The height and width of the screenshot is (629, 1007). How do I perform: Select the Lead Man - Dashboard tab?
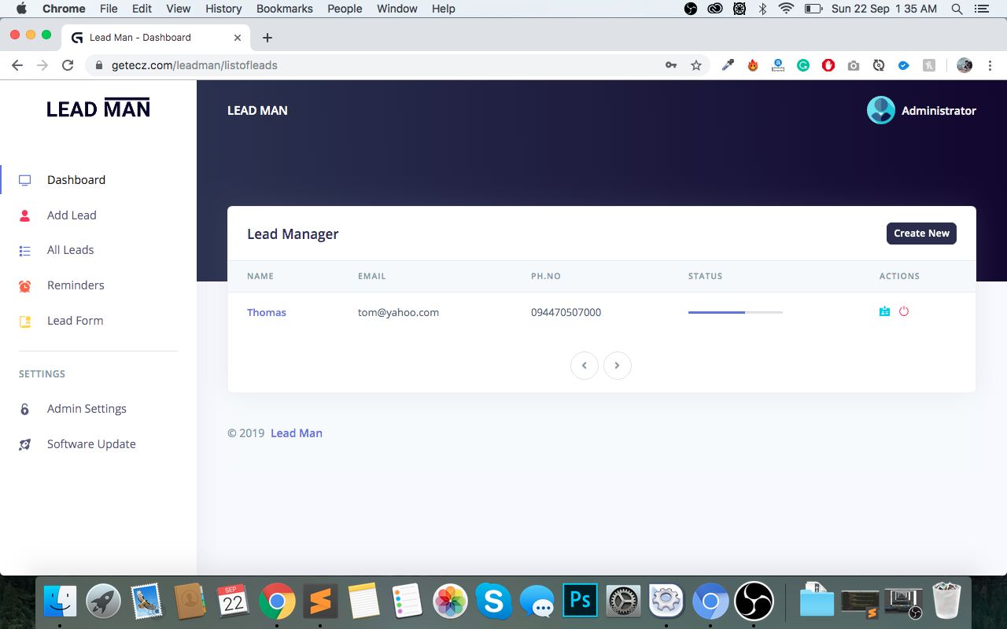pos(157,38)
